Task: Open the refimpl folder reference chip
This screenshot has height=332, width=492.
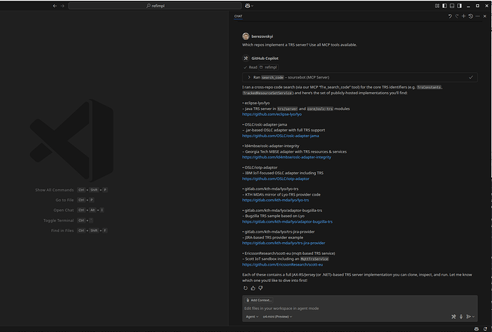Action: 268,67
